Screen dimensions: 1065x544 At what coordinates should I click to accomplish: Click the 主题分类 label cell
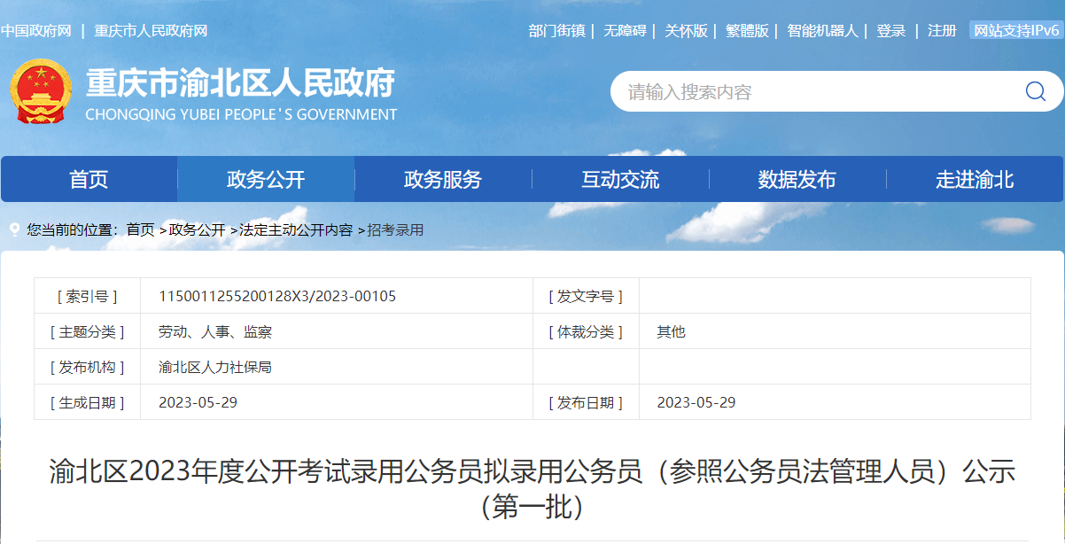click(x=87, y=331)
